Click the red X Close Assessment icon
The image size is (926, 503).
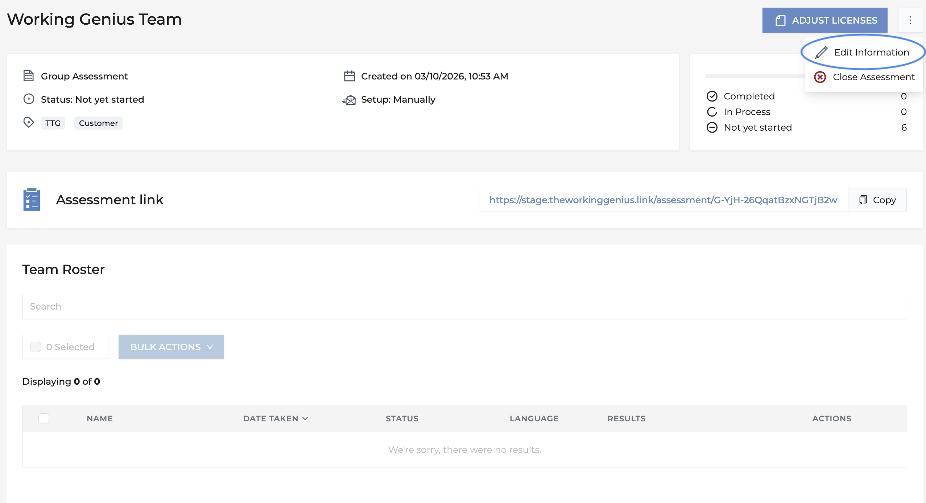coord(820,77)
